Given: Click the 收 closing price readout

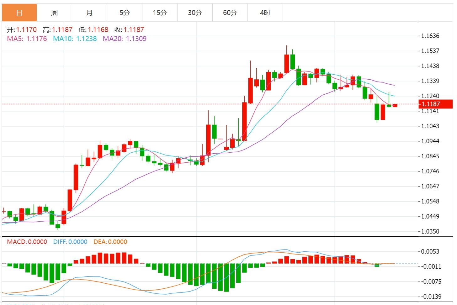Looking at the screenshot, I should click(x=129, y=30).
